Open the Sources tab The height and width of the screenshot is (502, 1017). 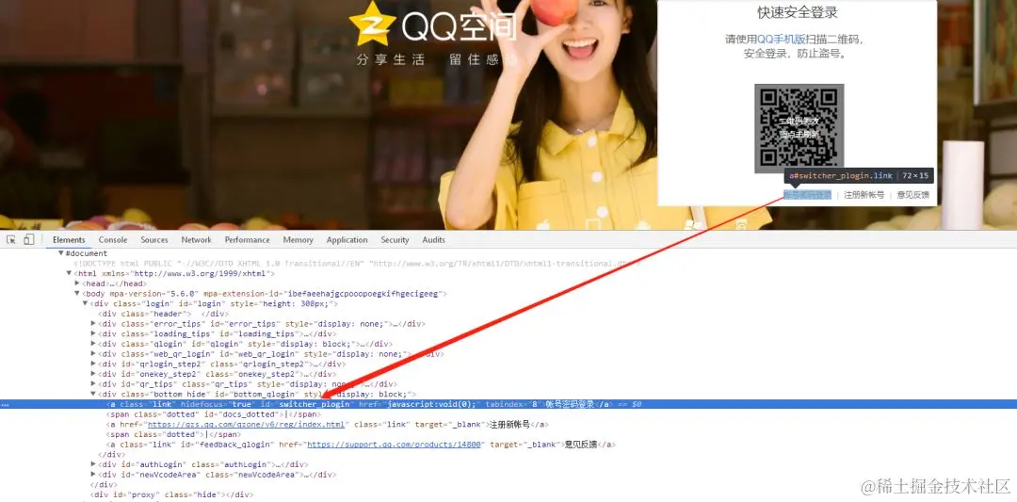pyautogui.click(x=154, y=239)
